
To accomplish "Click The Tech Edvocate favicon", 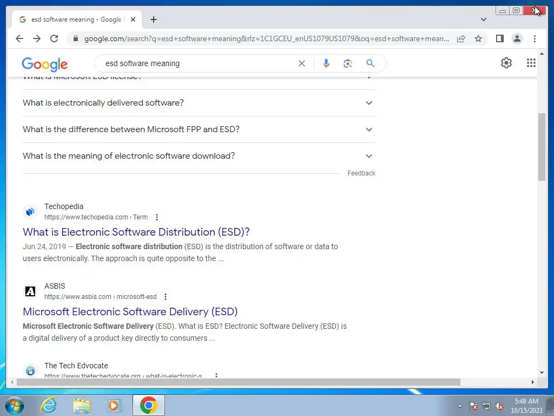I will pos(30,370).
